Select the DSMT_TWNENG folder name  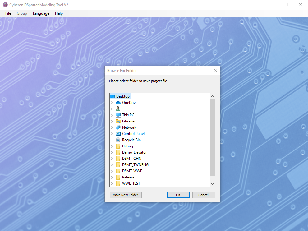point(135,164)
